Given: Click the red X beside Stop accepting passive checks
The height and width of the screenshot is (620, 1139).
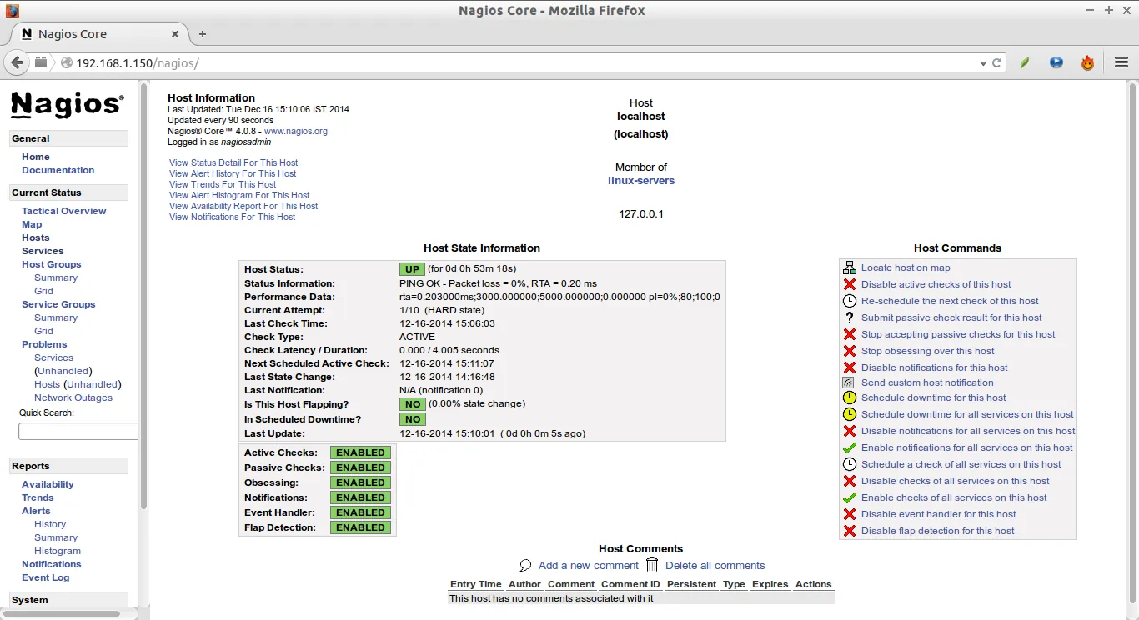Looking at the screenshot, I should [850, 334].
